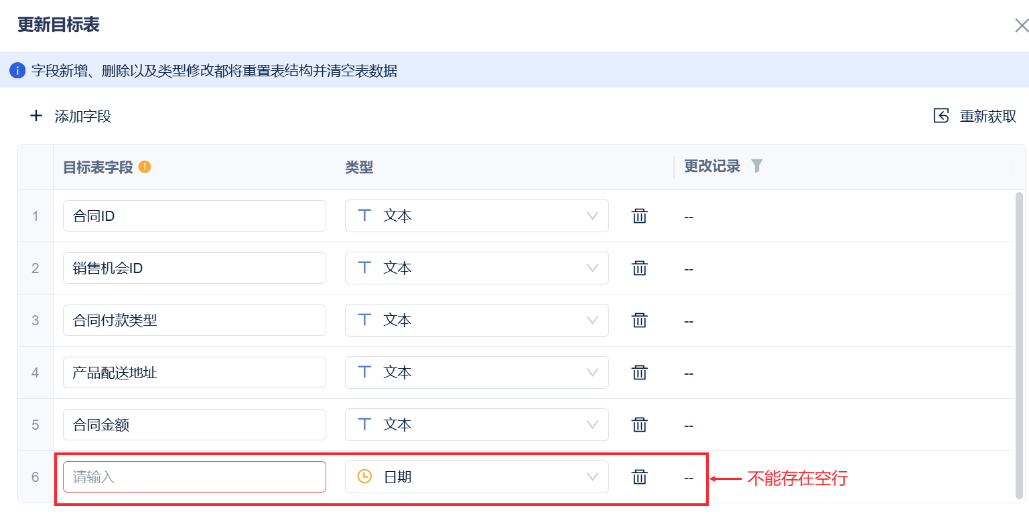Screen dimensions: 1029x516
Task: Click trash icon for 合同金额 row
Action: pos(640,425)
